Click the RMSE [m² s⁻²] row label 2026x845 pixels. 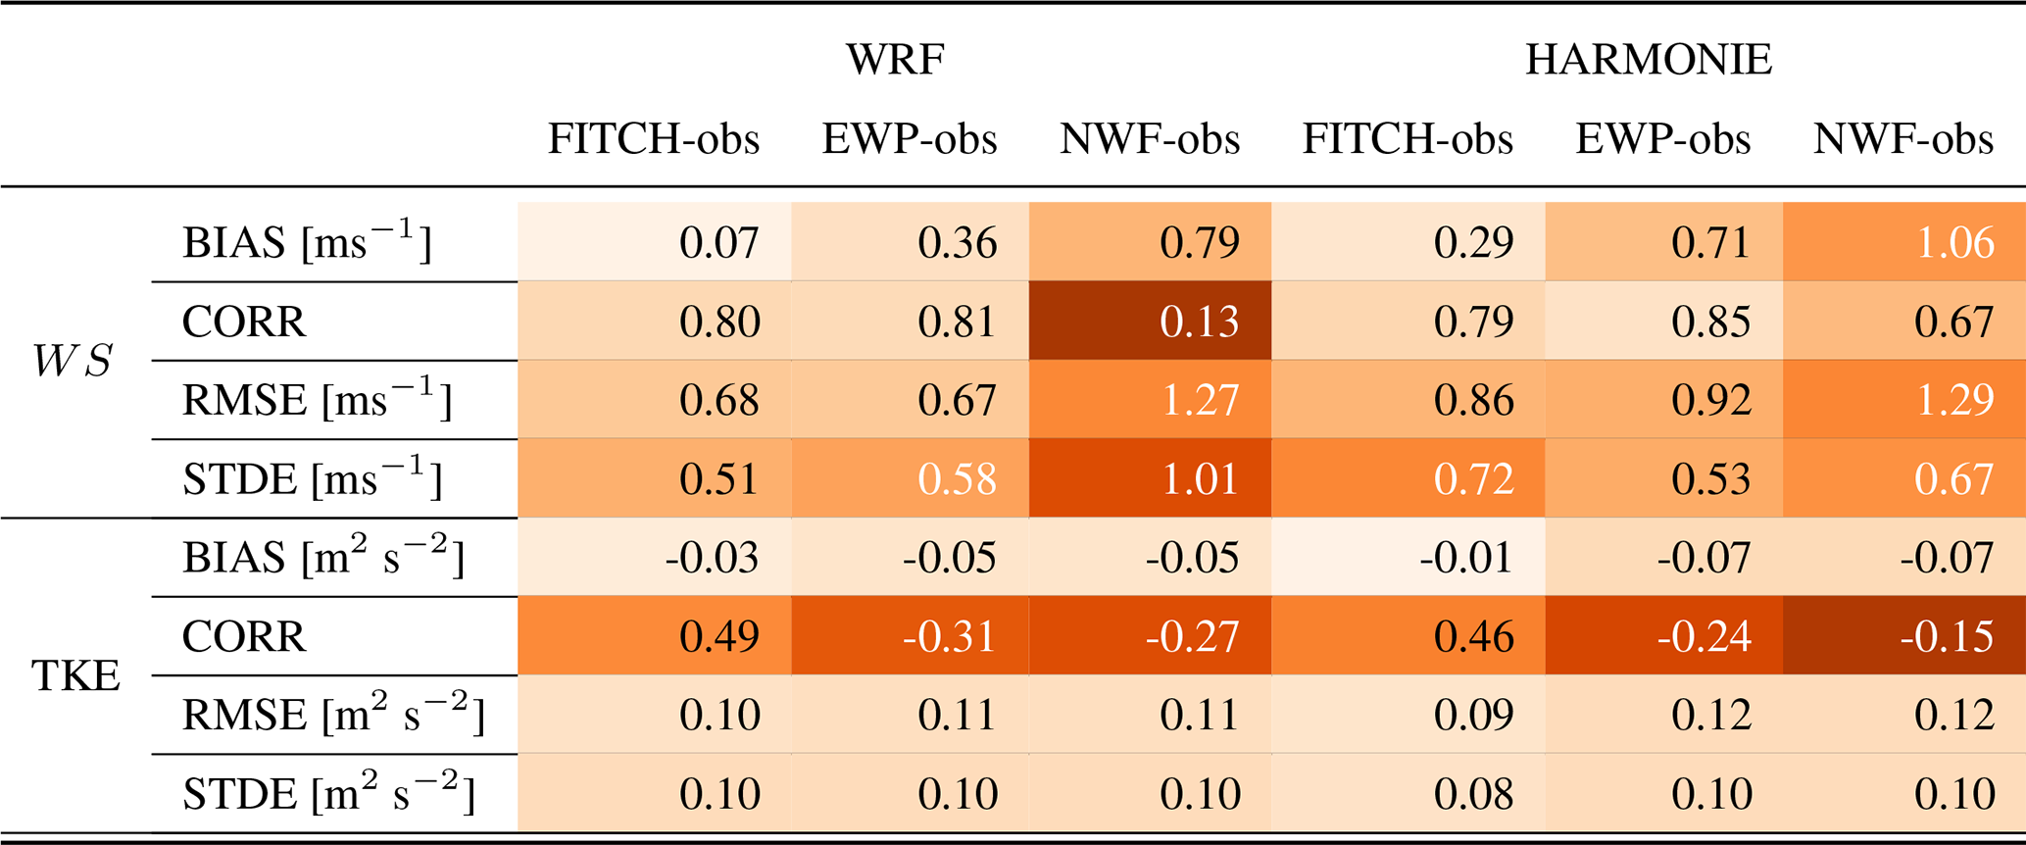[333, 715]
